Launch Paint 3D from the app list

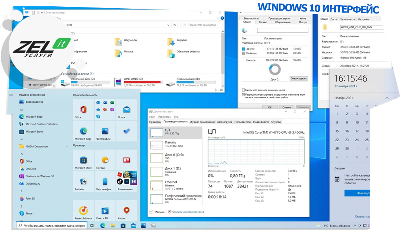(x=28, y=199)
